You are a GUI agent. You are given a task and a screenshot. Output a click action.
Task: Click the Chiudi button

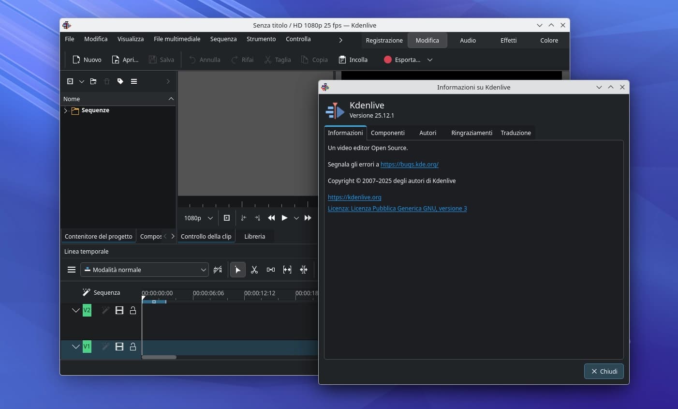(x=604, y=371)
